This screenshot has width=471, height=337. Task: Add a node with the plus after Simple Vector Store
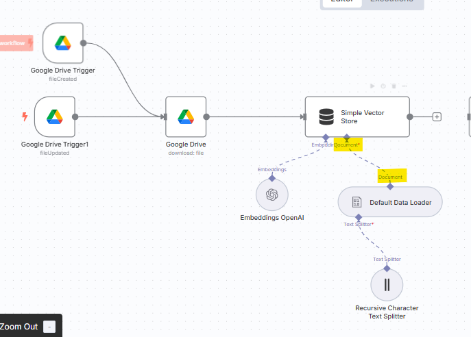(x=437, y=116)
